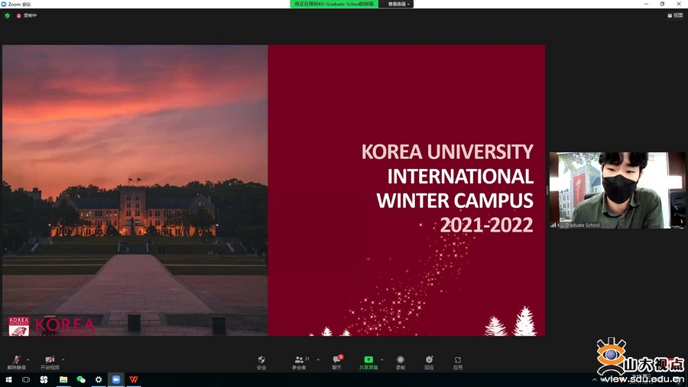The height and width of the screenshot is (387, 688).
Task: Click the green screen-sharing notification banner
Action: (x=334, y=4)
